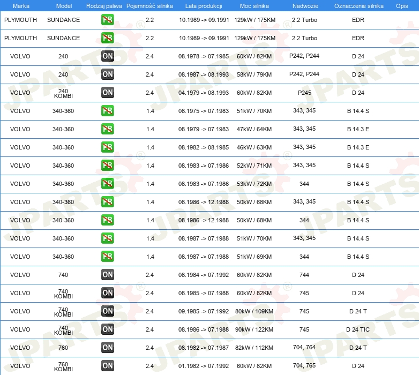419x375 pixels.
Task: Click the Model column header
Action: tap(64, 6)
